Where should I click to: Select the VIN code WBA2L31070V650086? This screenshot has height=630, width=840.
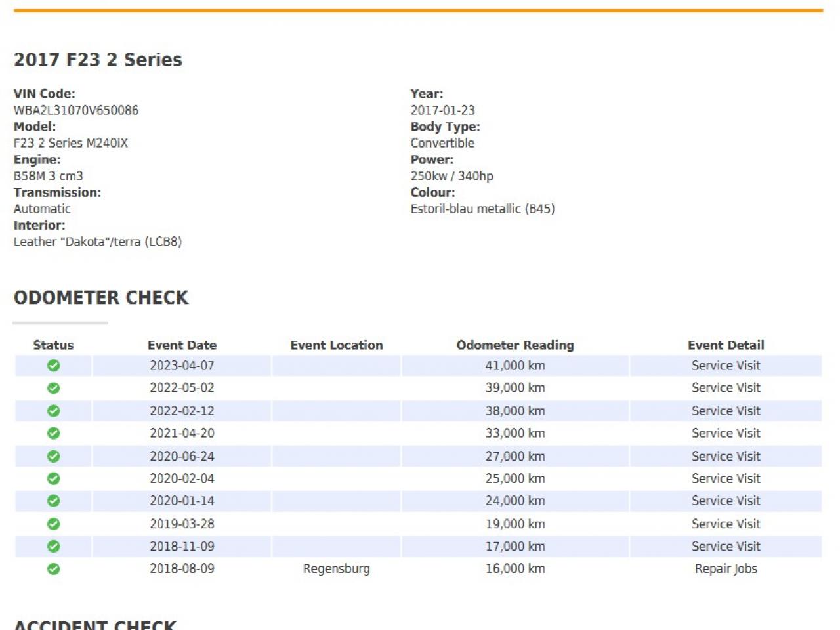[x=76, y=110]
